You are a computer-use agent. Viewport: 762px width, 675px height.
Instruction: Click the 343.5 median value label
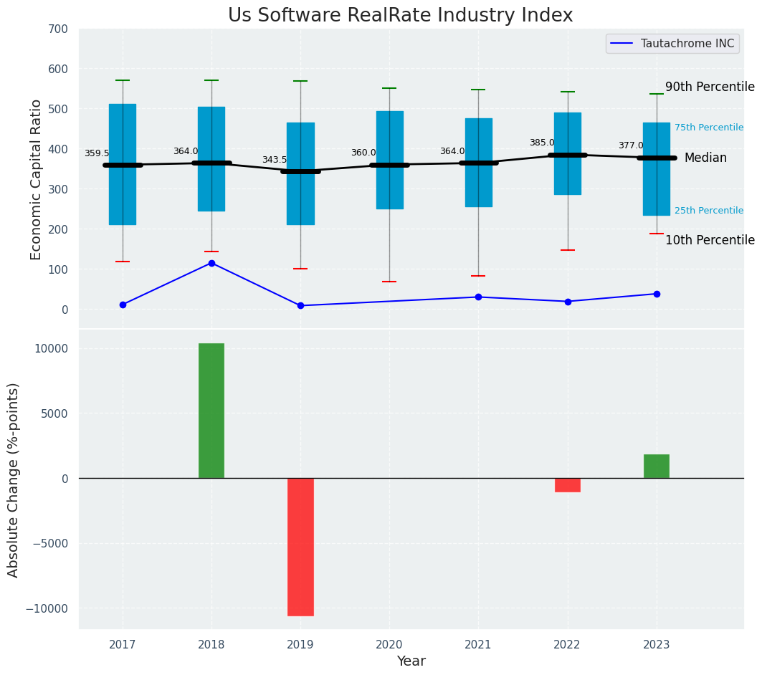tap(275, 161)
